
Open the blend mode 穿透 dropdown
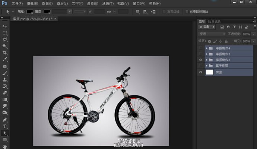(212, 34)
